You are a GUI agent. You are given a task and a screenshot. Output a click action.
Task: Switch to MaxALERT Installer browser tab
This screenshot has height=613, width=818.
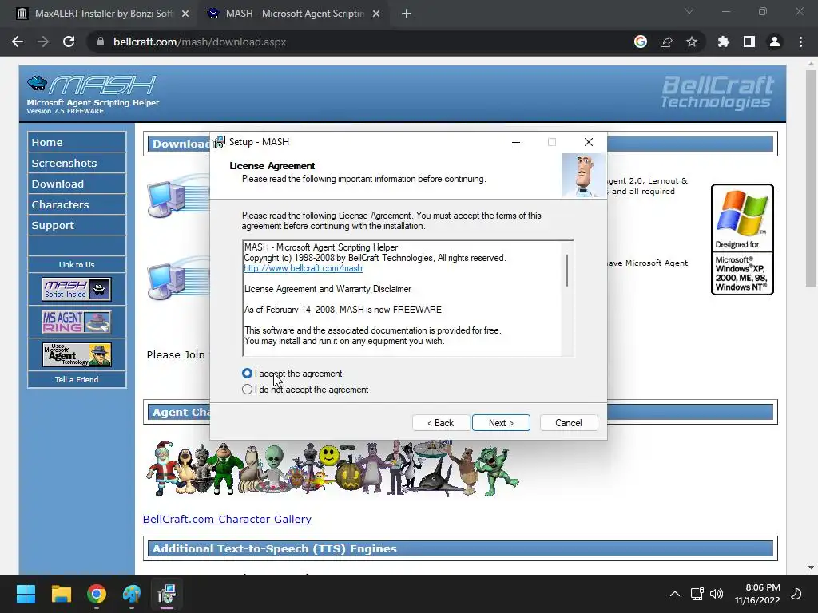(x=103, y=14)
